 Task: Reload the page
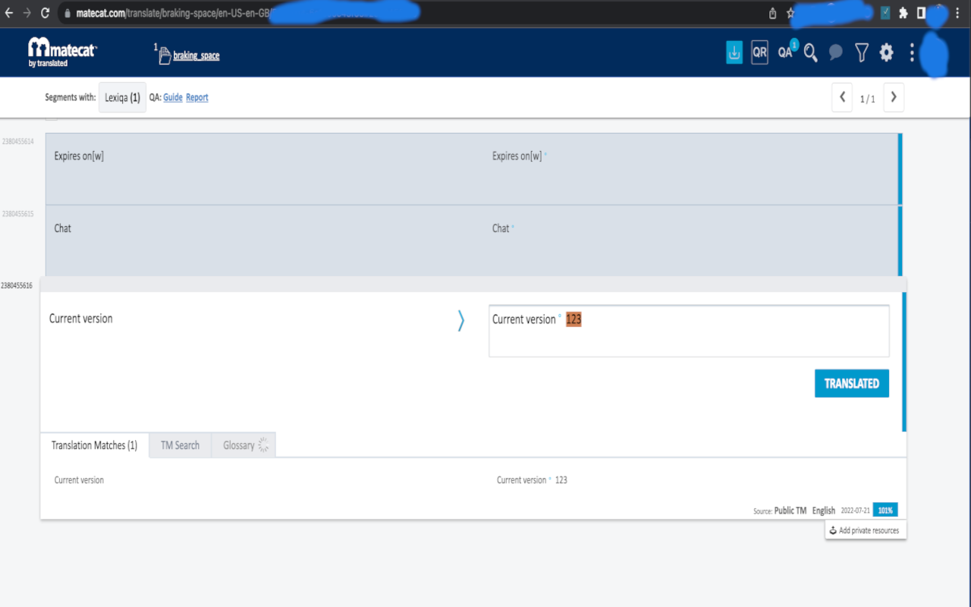tap(46, 13)
